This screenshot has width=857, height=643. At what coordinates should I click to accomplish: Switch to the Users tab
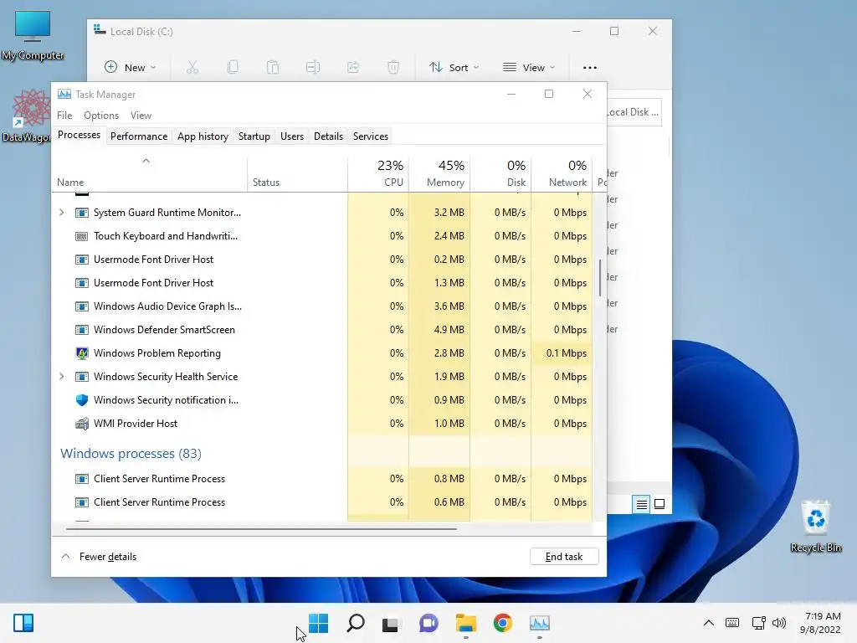point(292,136)
